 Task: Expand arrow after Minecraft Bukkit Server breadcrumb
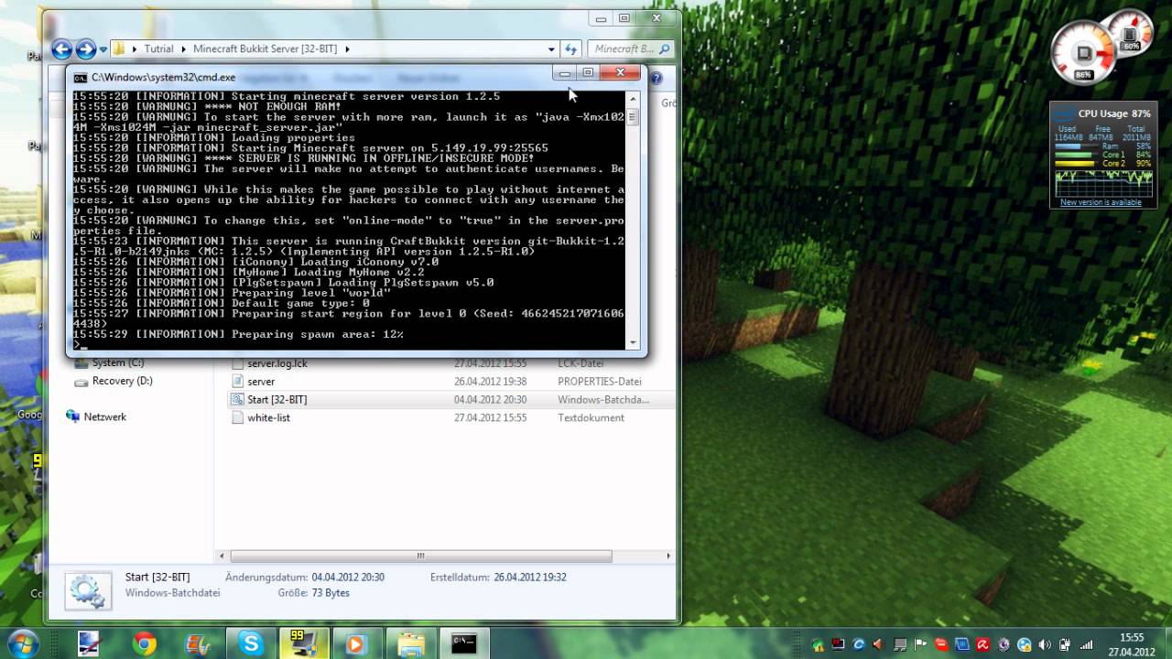[x=348, y=49]
